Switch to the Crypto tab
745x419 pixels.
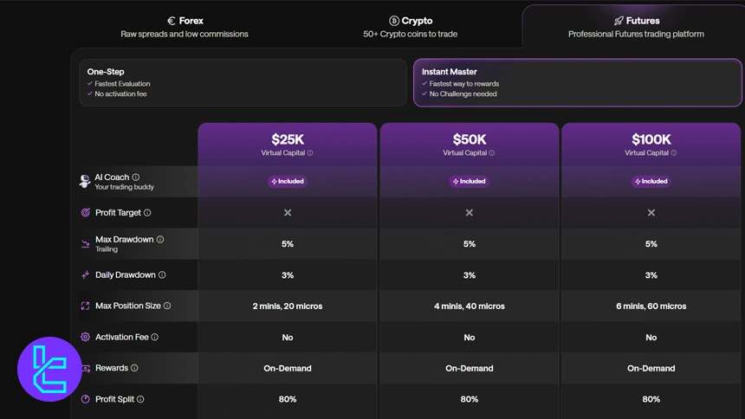coord(411,26)
